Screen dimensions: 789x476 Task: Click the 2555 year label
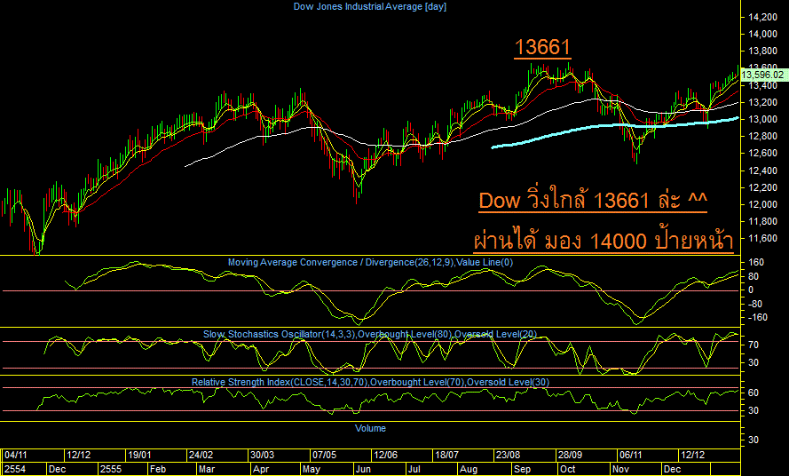click(x=111, y=469)
